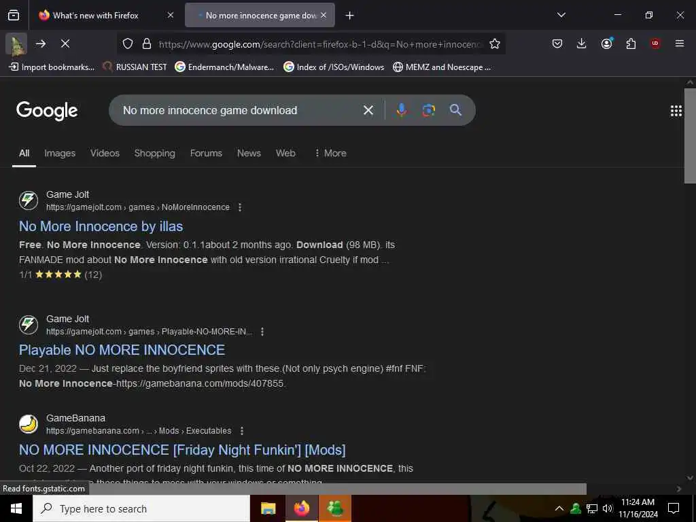The width and height of the screenshot is (696, 522).
Task: Click the GameBanana banana favicon
Action: [29, 424]
